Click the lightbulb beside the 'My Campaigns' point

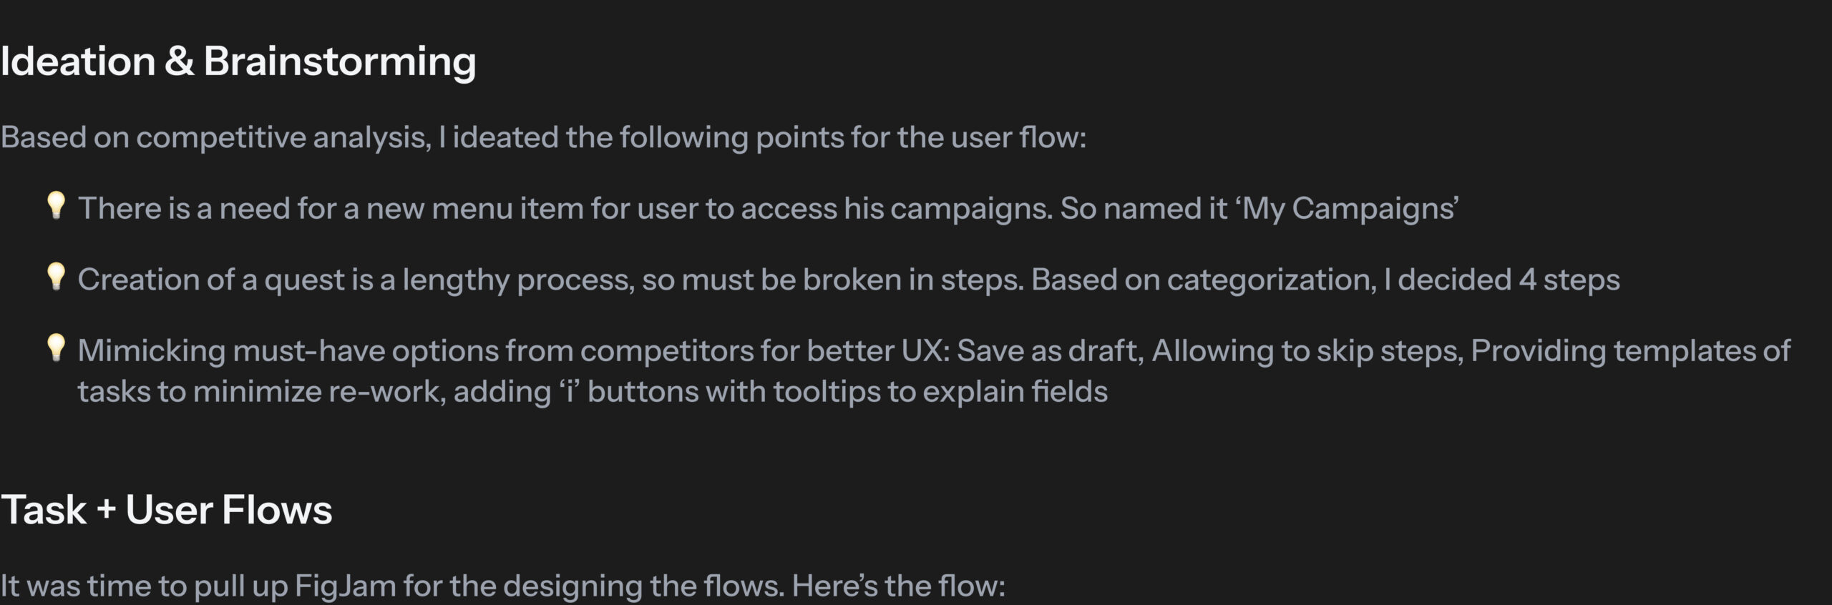click(56, 206)
